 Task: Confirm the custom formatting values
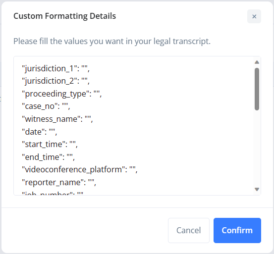point(237,230)
